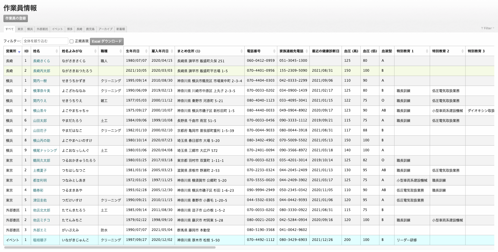The width and height of the screenshot is (498, 252).
Task: Switch to the 長崎 tab
Action: pos(79,29)
